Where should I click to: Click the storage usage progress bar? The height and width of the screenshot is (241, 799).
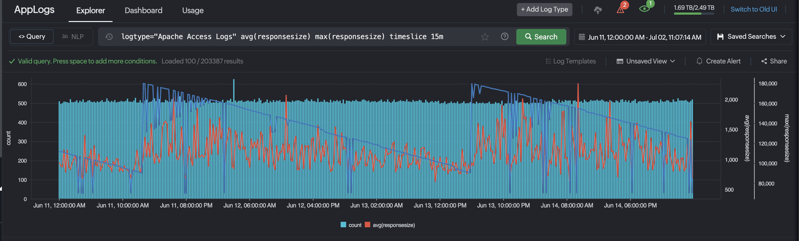click(x=694, y=14)
